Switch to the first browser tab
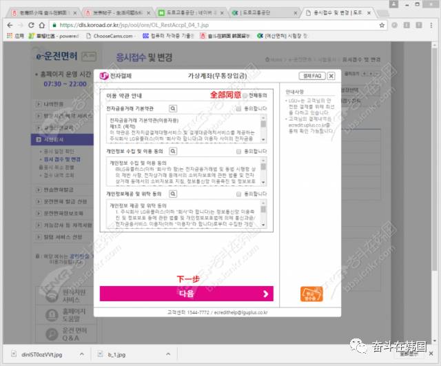 [x=43, y=13]
